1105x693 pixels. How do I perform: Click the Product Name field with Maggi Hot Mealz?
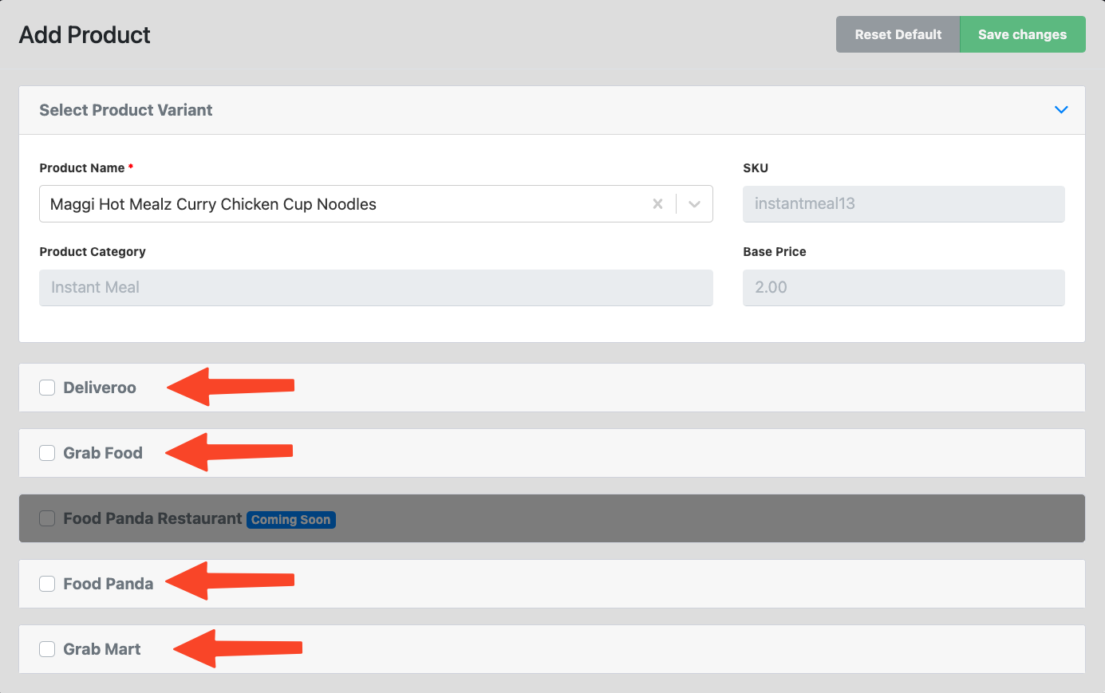point(376,204)
